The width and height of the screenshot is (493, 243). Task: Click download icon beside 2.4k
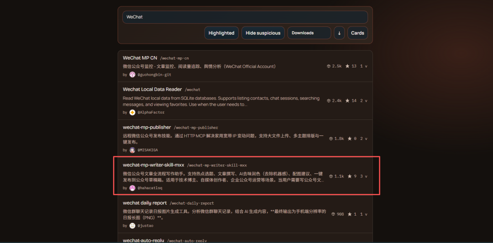tap(329, 101)
